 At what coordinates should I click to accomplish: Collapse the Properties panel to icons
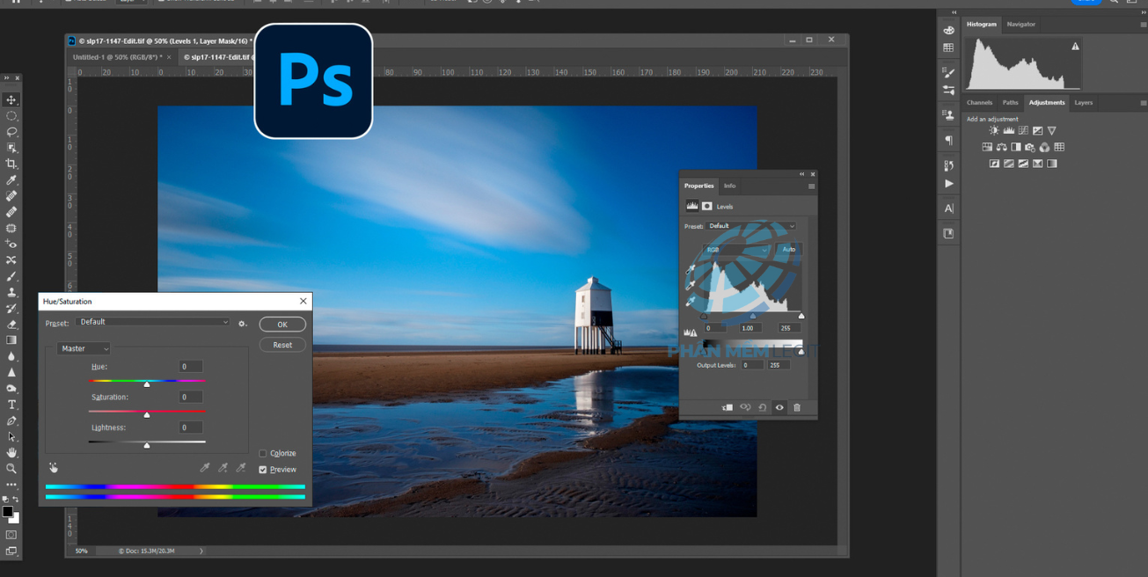click(801, 174)
